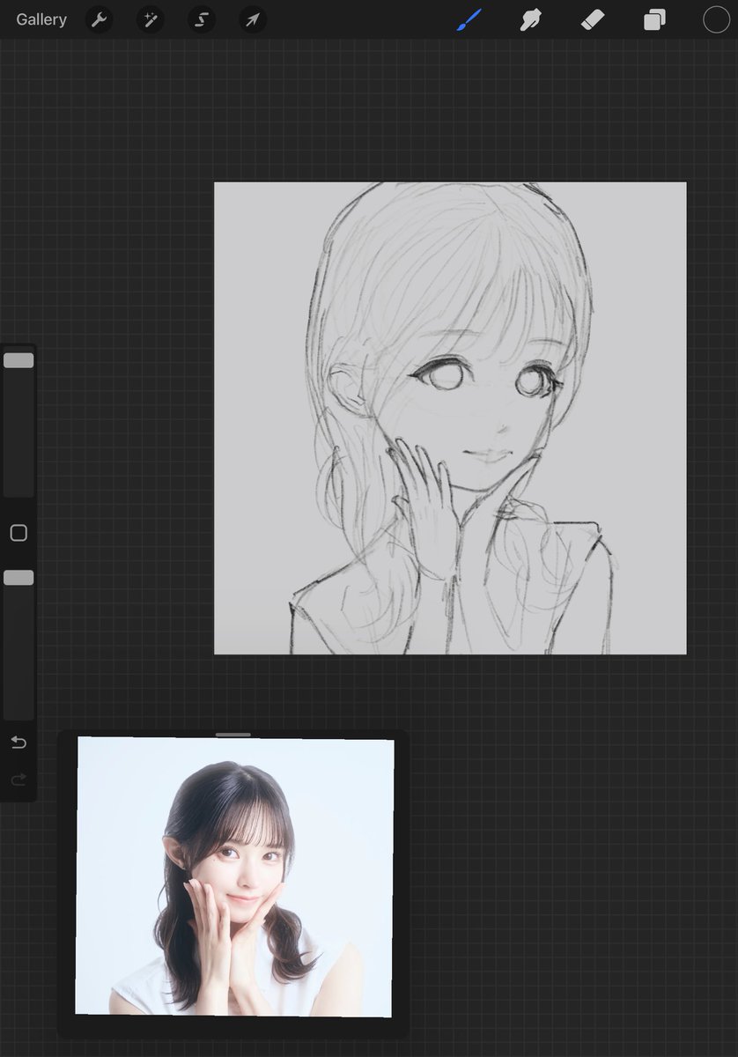Activate the Transform arrow tool
This screenshot has height=1057, width=738.
pos(253,19)
